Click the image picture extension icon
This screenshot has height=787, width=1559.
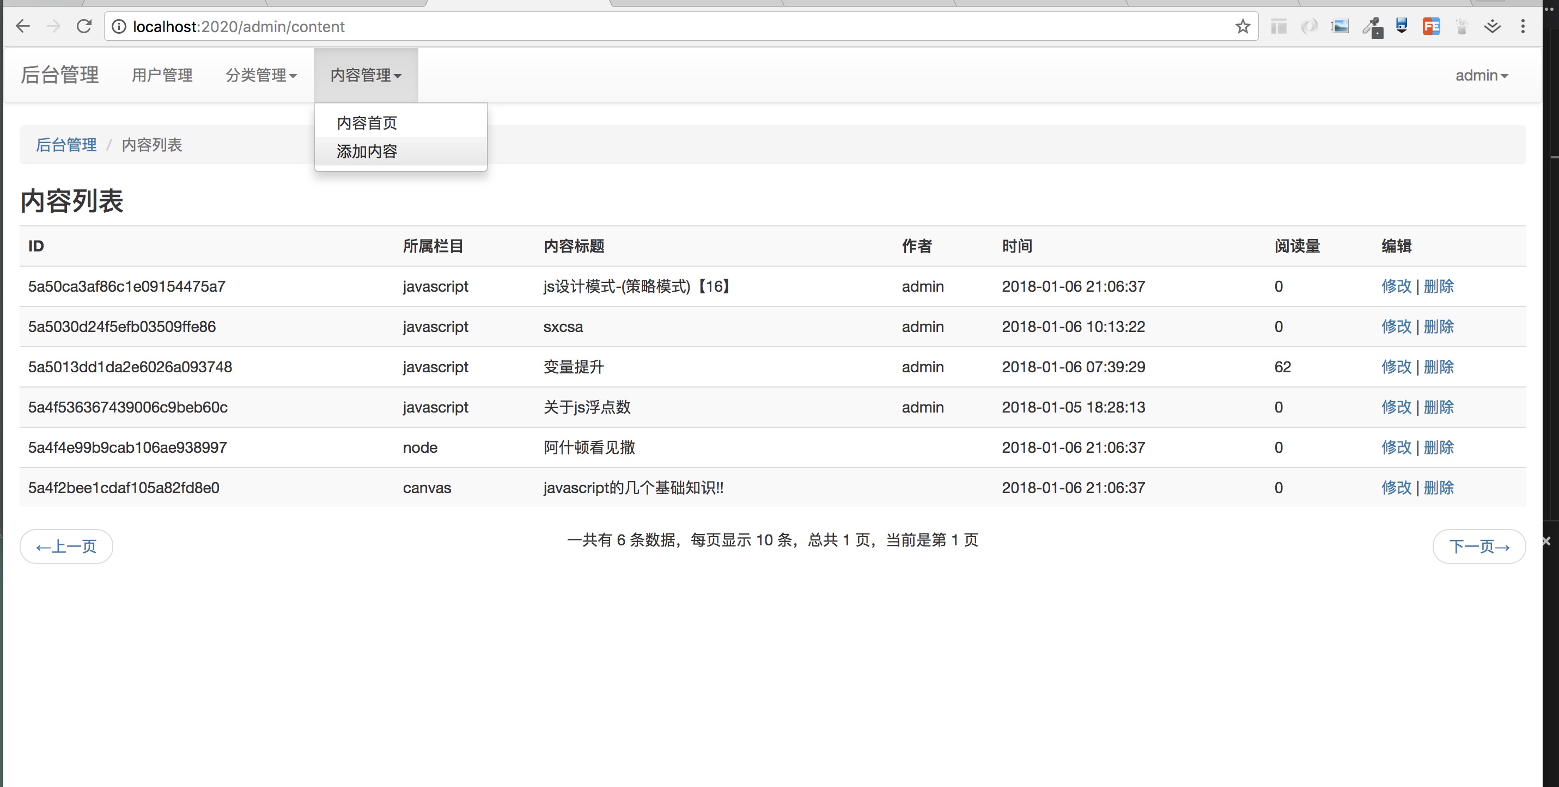point(1340,27)
